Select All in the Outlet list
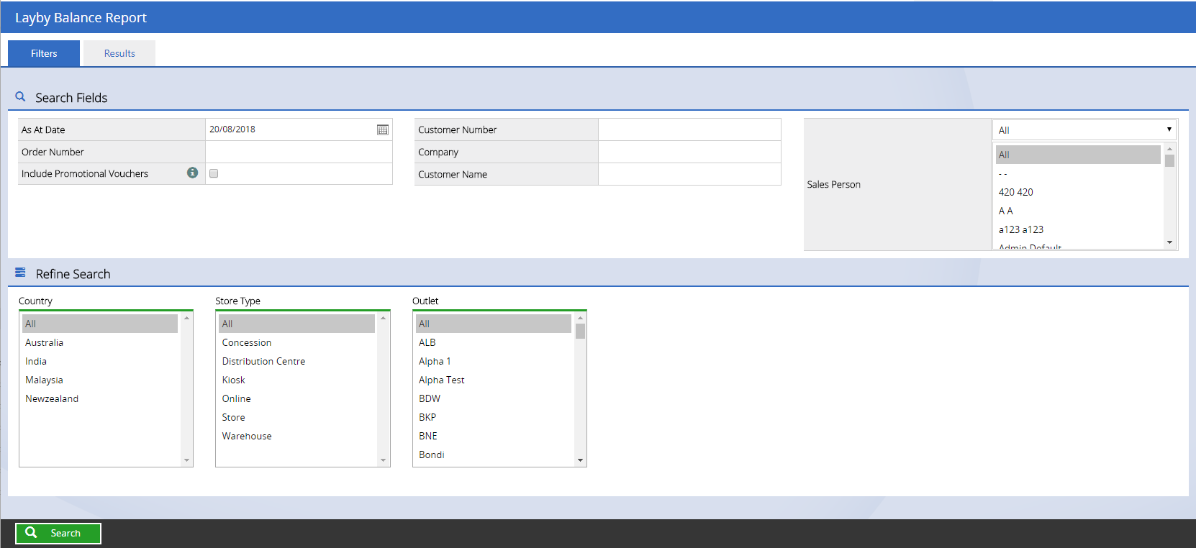The height and width of the screenshot is (548, 1196). (x=494, y=324)
